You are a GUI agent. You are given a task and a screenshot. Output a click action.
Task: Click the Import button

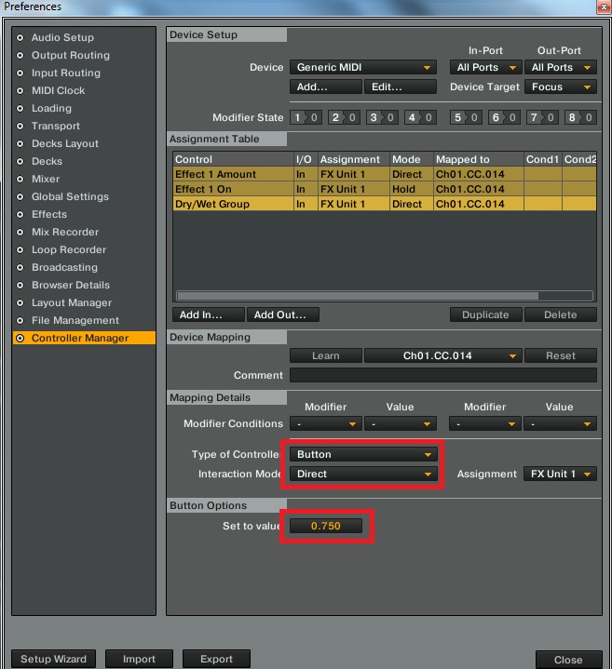139,659
